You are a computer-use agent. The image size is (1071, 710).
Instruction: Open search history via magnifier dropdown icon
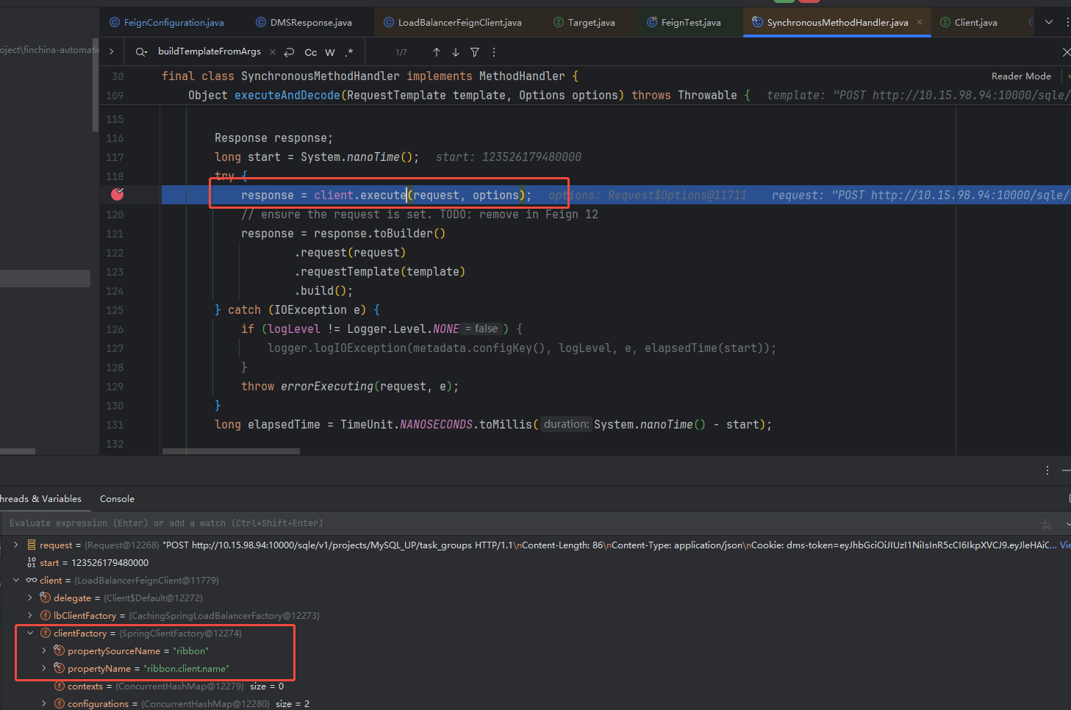pos(141,51)
